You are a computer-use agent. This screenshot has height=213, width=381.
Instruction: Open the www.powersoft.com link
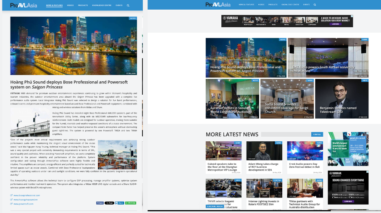[24, 204]
